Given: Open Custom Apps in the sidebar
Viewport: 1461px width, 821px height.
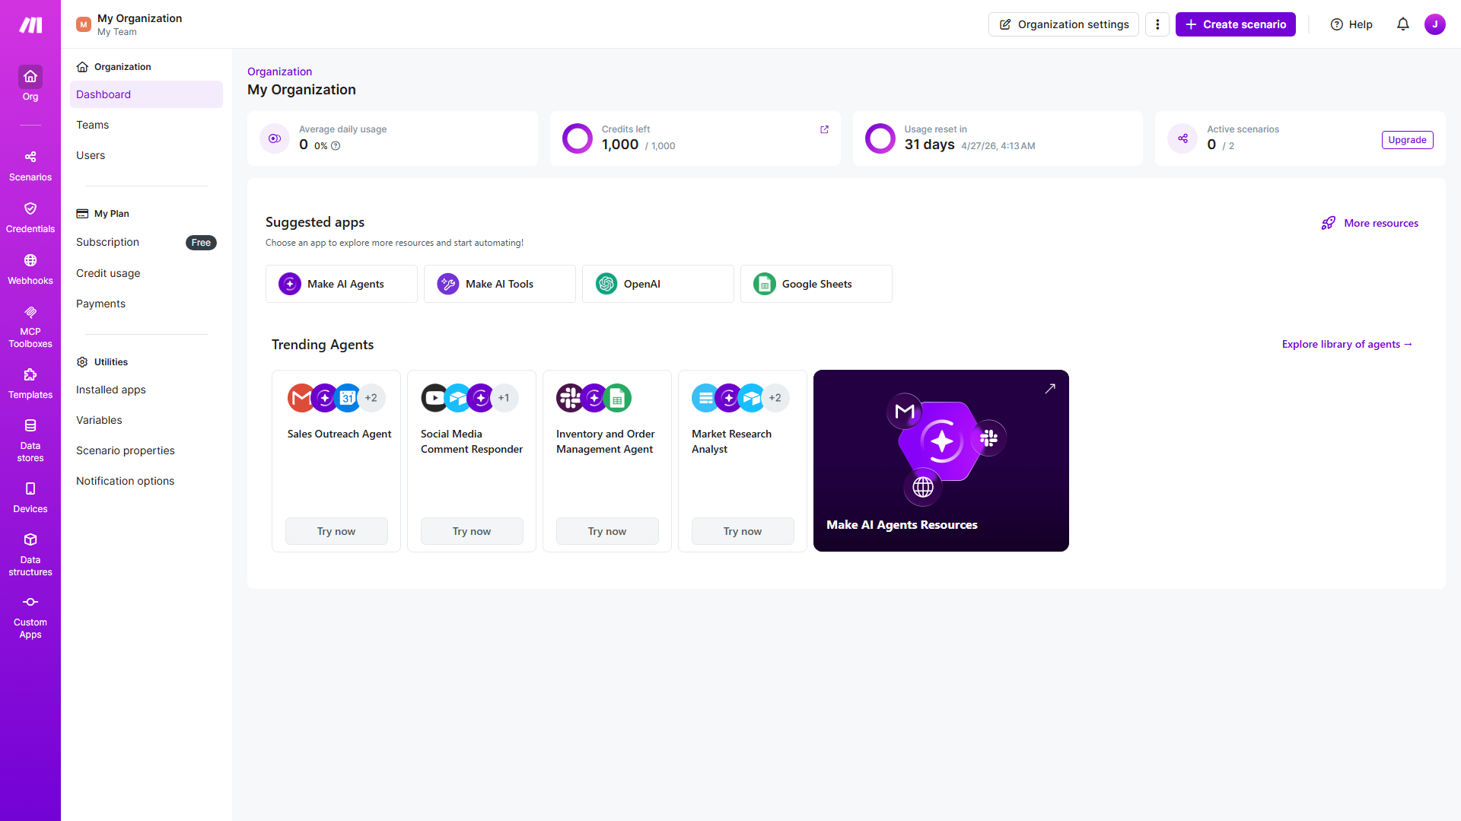Looking at the screenshot, I should click(30, 618).
